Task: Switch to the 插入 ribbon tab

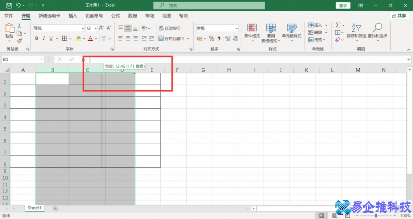Action: click(73, 16)
